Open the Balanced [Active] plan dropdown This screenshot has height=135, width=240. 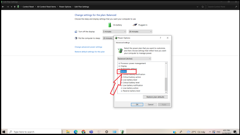tap(134, 58)
